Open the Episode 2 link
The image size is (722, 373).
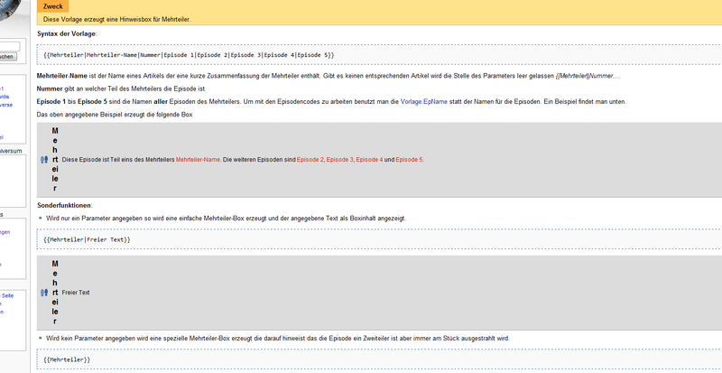308,160
